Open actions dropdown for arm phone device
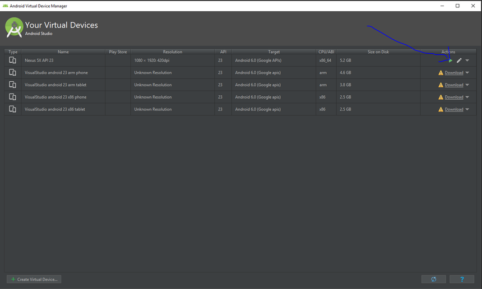This screenshot has height=289, width=482. coord(467,73)
